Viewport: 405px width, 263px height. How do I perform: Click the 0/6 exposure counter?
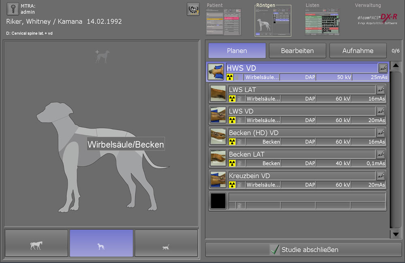(395, 51)
